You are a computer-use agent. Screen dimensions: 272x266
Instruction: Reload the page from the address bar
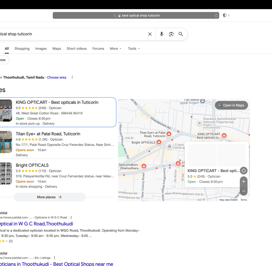(x=216, y=16)
